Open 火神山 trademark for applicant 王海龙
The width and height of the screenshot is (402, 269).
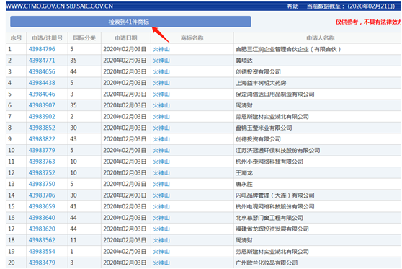pyautogui.click(x=161, y=173)
